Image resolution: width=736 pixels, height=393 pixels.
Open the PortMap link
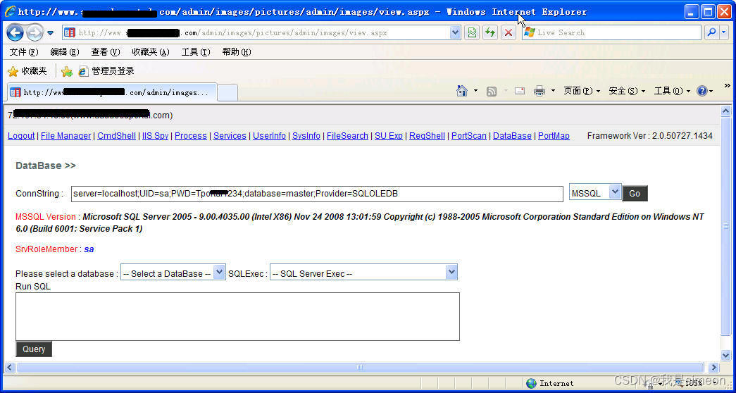coord(554,136)
